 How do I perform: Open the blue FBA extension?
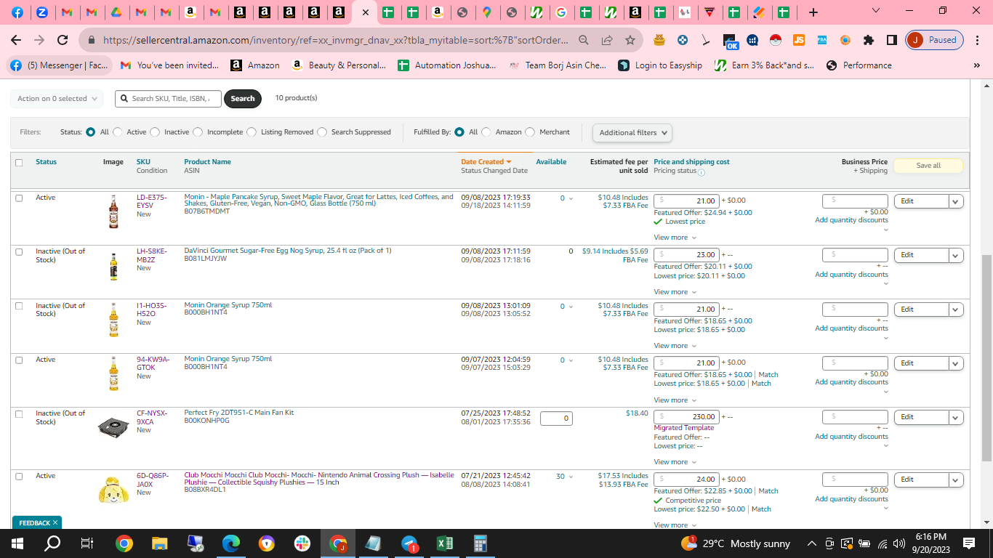tap(821, 40)
